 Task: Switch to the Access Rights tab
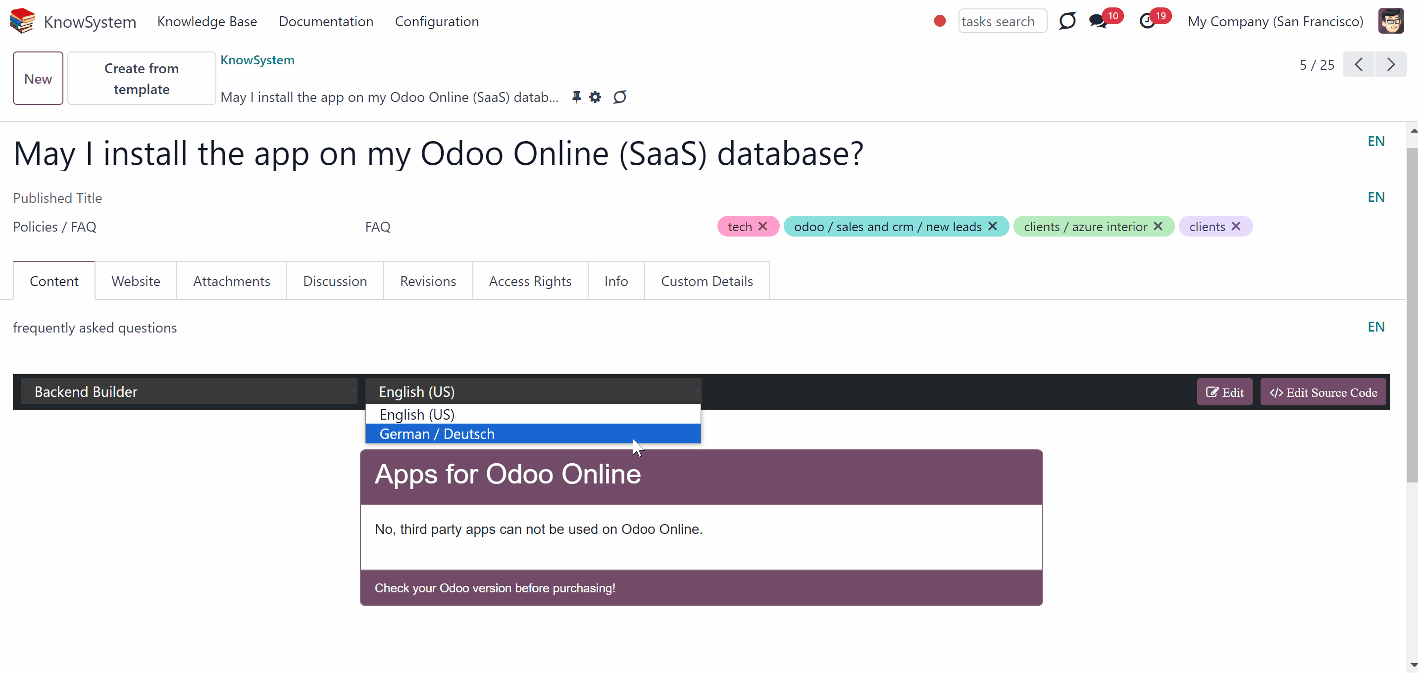click(530, 281)
